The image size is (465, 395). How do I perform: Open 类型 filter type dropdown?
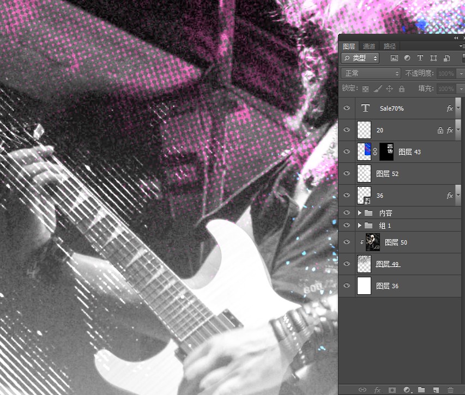point(360,58)
